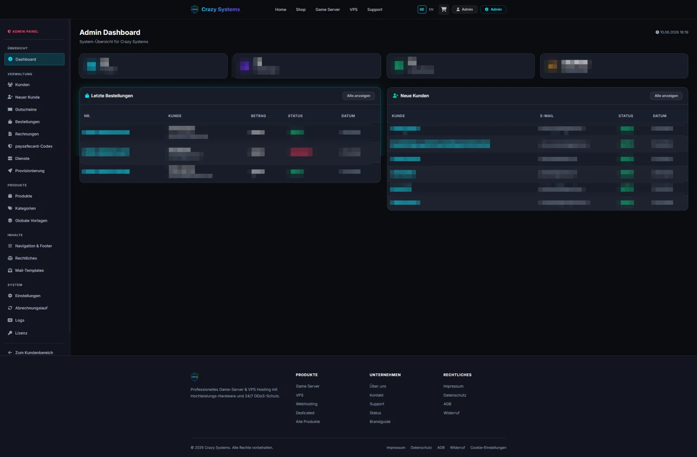This screenshot has width=697, height=457.
Task: Open Widerruf under the Rechtliches column
Action: (x=451, y=413)
